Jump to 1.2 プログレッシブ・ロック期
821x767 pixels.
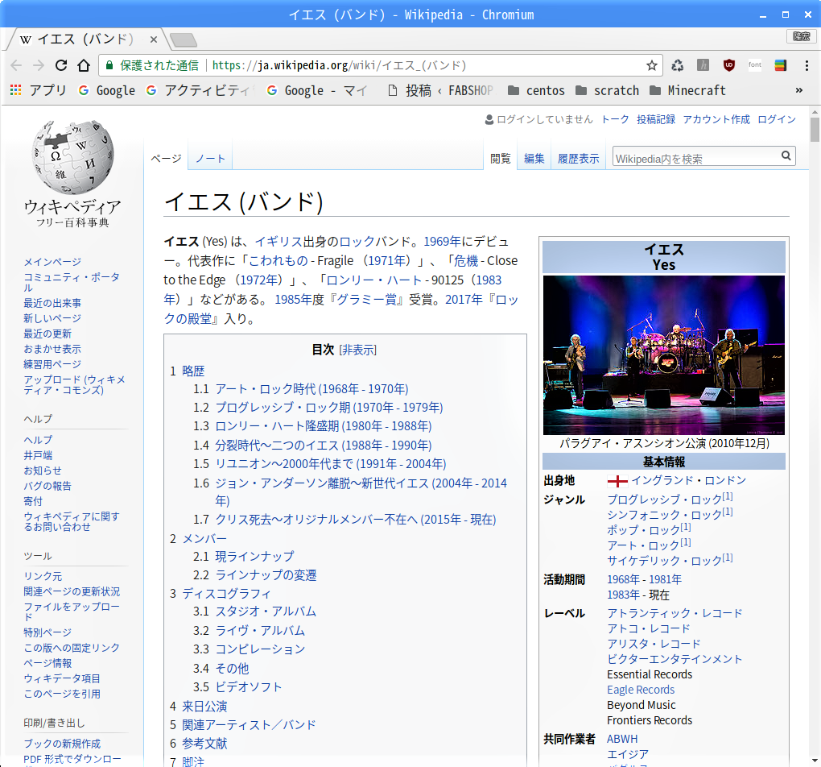[x=329, y=408]
